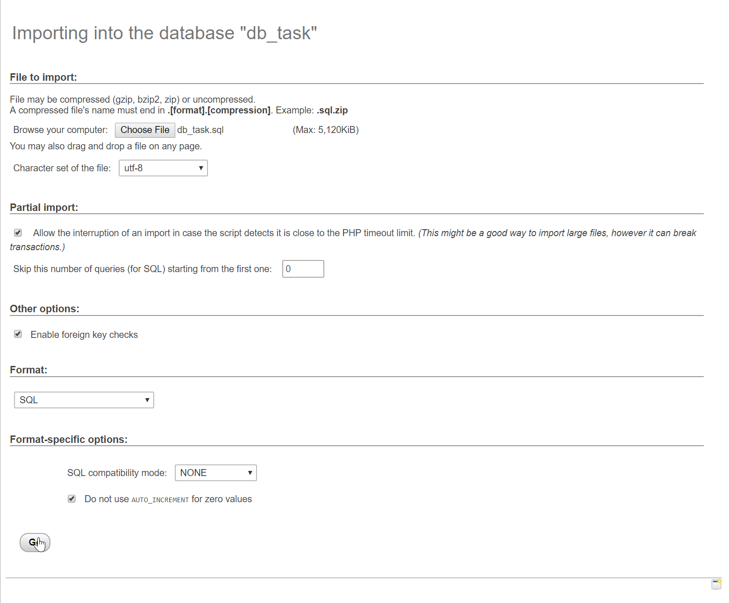Click the Partial import heading

44,207
